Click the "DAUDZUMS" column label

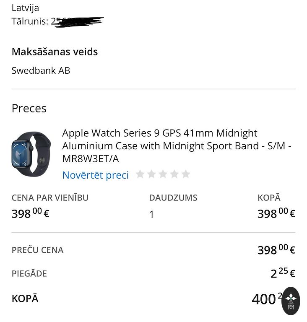pyautogui.click(x=173, y=198)
